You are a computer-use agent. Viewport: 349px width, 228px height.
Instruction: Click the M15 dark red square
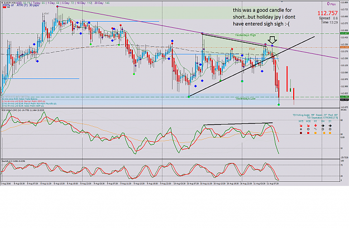tap(301, 133)
